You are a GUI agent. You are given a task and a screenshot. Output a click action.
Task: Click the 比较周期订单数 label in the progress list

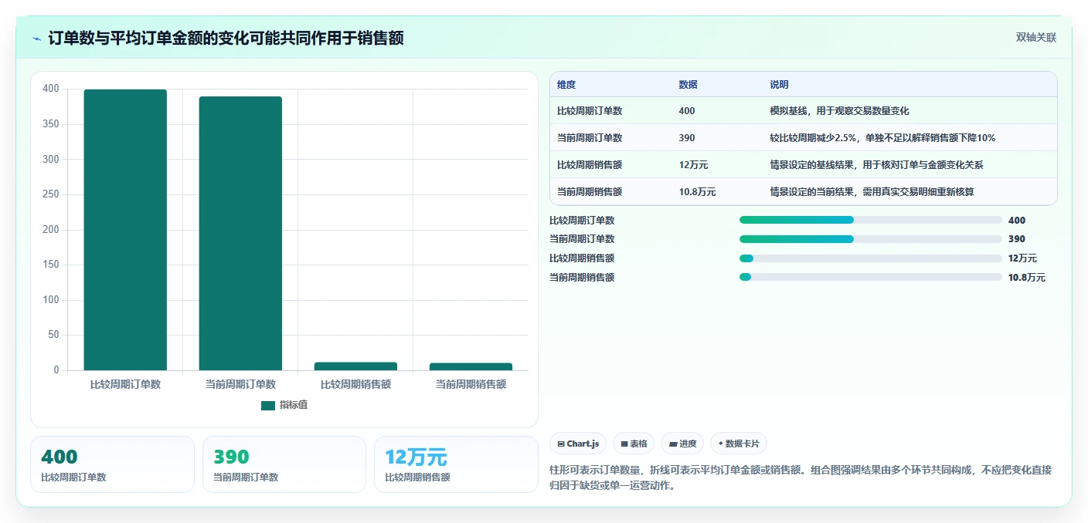click(x=582, y=220)
